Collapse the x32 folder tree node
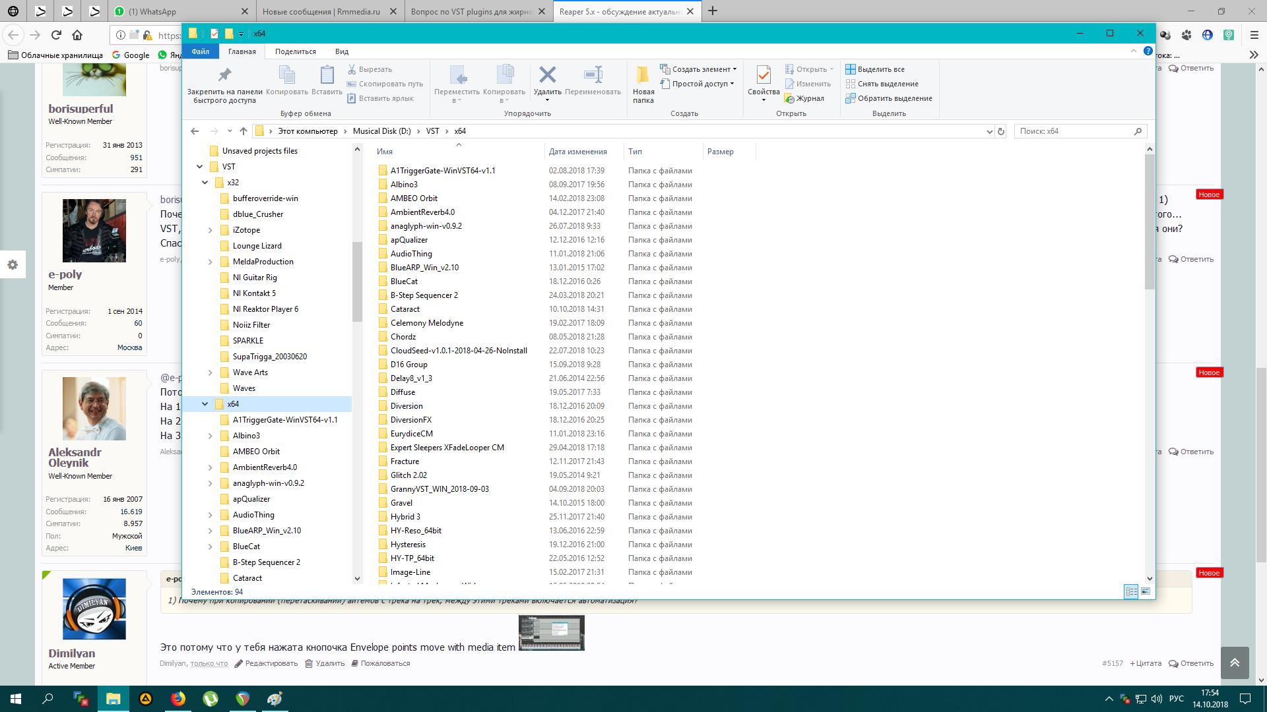This screenshot has width=1267, height=712. 205,183
